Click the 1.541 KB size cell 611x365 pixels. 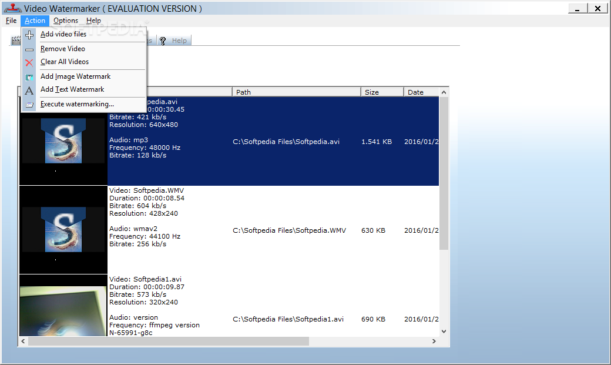pyautogui.click(x=377, y=142)
